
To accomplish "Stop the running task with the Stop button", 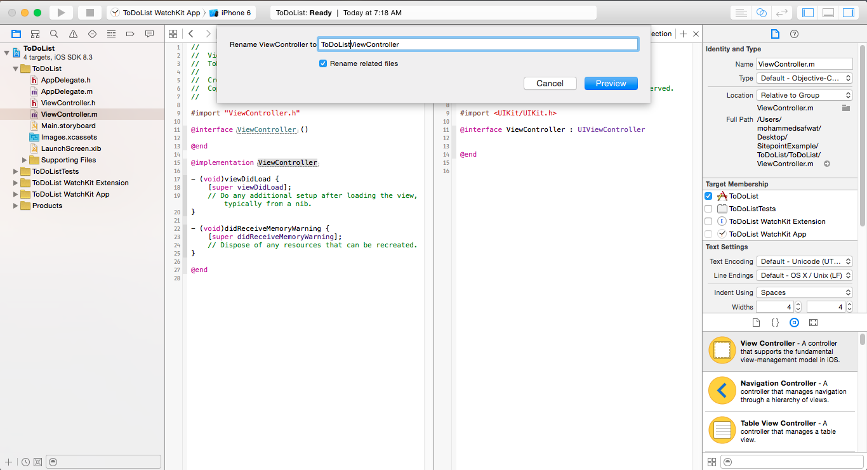I will click(x=90, y=13).
